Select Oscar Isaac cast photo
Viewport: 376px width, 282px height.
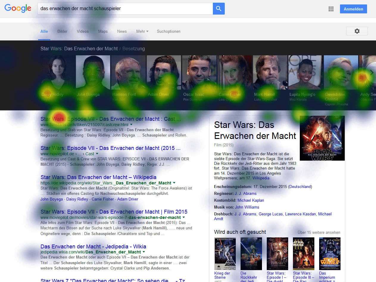[199, 72]
